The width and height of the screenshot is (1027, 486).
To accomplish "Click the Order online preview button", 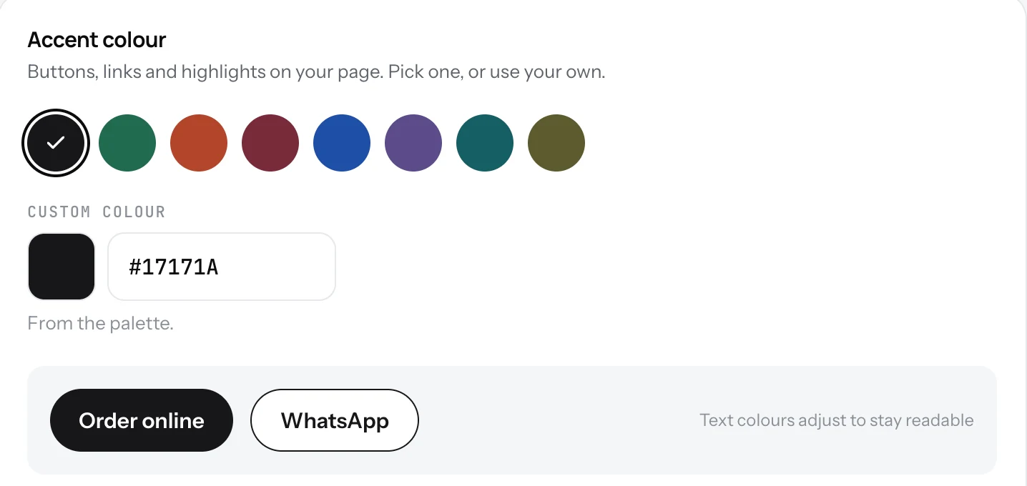I will 142,420.
